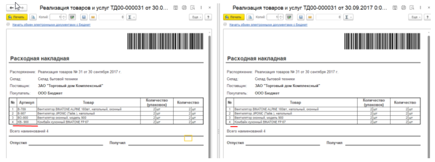This screenshot has width=435, height=162.
Task: Open the preview magnifier title bar icon in the right window
Action: pos(412,8)
